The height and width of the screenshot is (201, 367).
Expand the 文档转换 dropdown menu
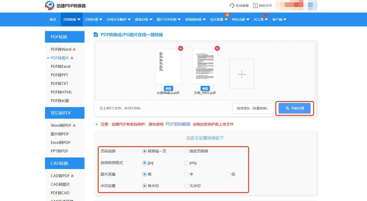click(x=72, y=19)
